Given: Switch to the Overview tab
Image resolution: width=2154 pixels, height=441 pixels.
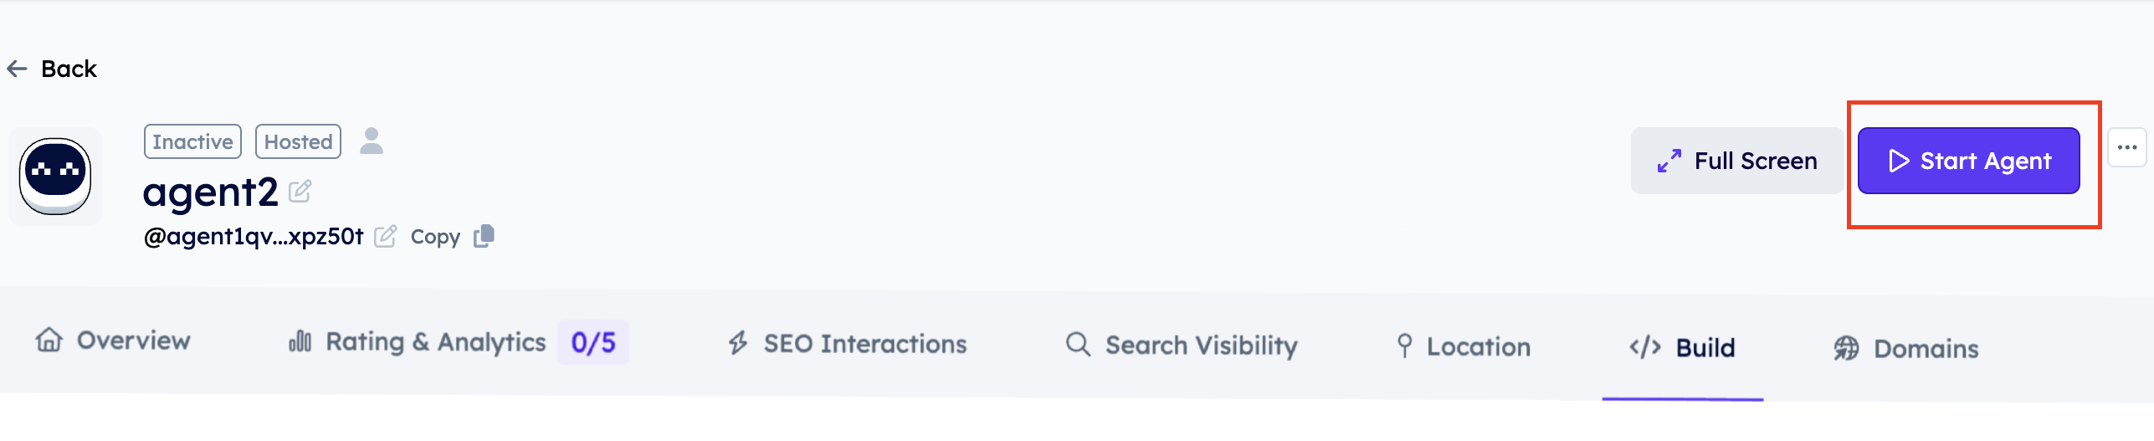Looking at the screenshot, I should (114, 341).
